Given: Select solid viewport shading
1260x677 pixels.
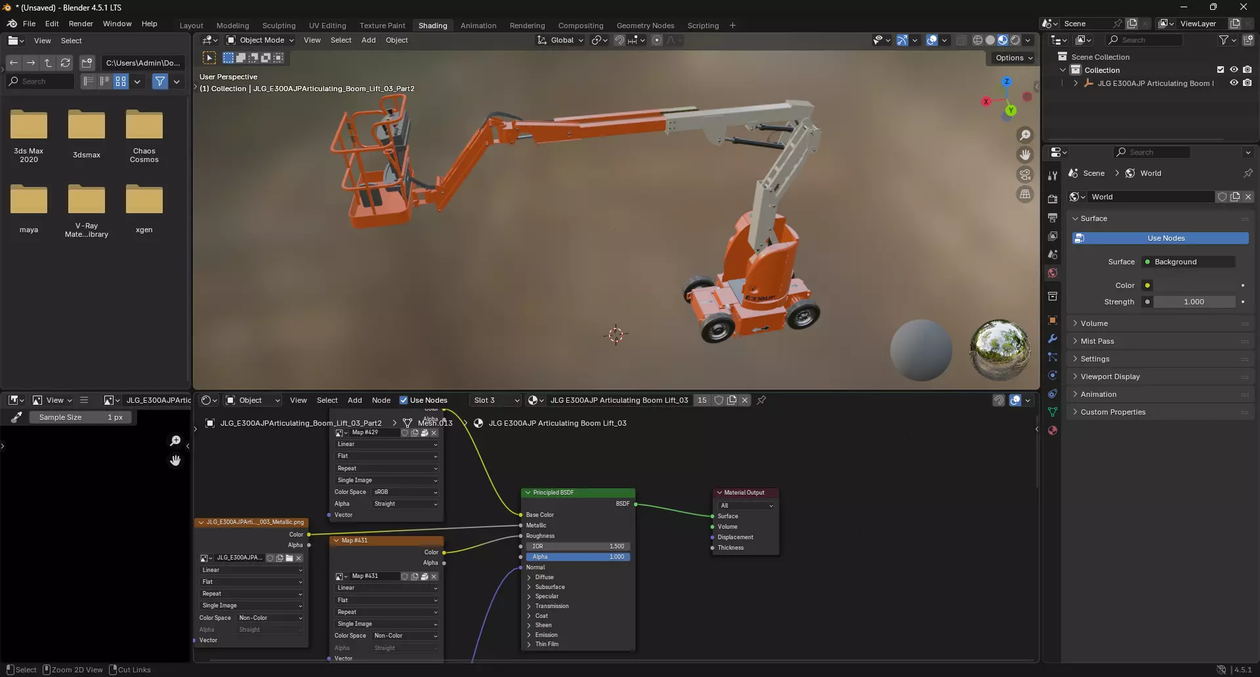Looking at the screenshot, I should tap(990, 40).
